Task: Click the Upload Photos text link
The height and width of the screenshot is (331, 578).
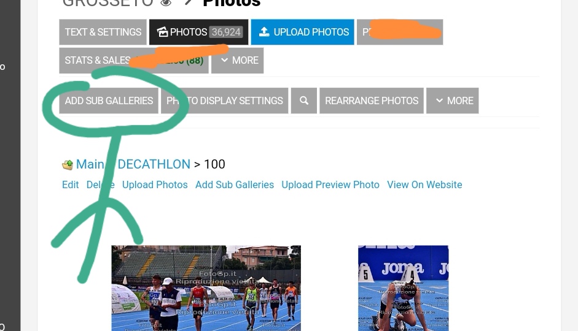Action: pyautogui.click(x=155, y=185)
